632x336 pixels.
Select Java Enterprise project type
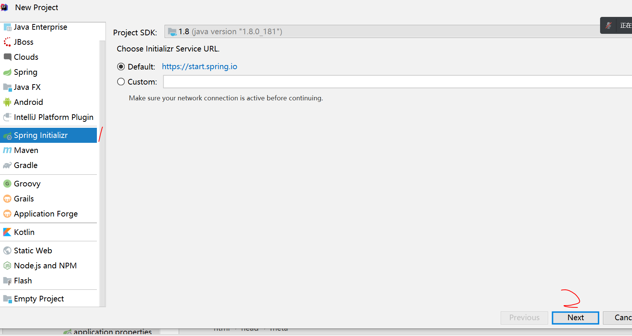point(48,27)
